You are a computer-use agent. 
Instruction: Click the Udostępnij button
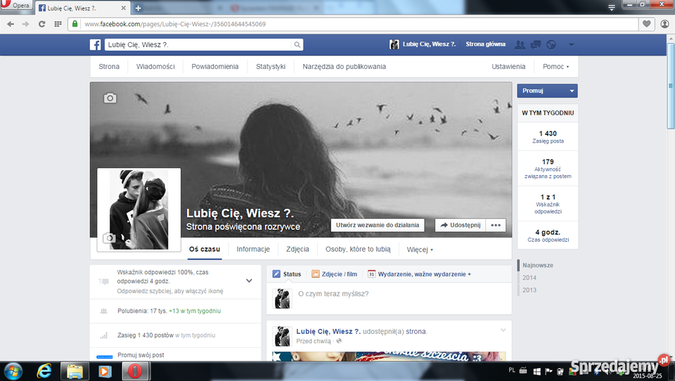(x=460, y=225)
